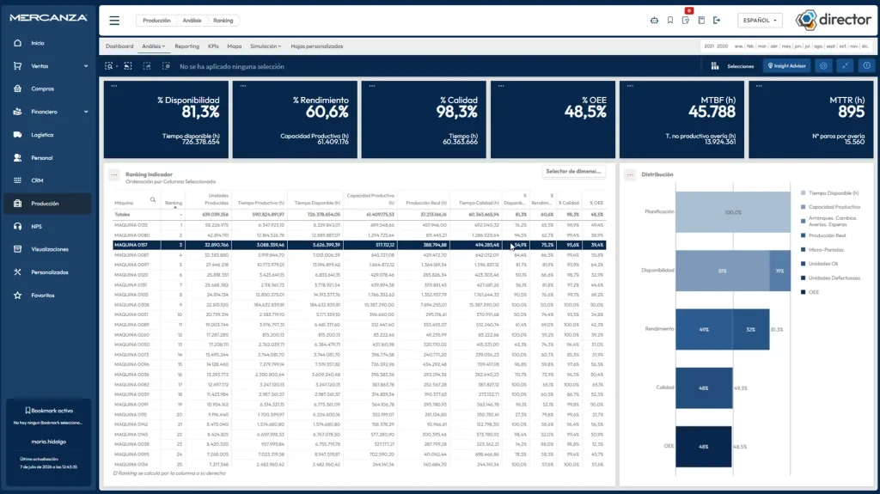Click the settings gear icon in selection bar
The height and width of the screenshot is (494, 880).
(x=823, y=66)
